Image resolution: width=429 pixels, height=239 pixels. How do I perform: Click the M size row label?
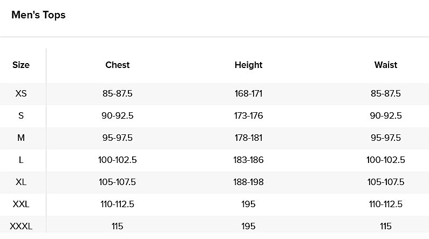pyautogui.click(x=21, y=138)
